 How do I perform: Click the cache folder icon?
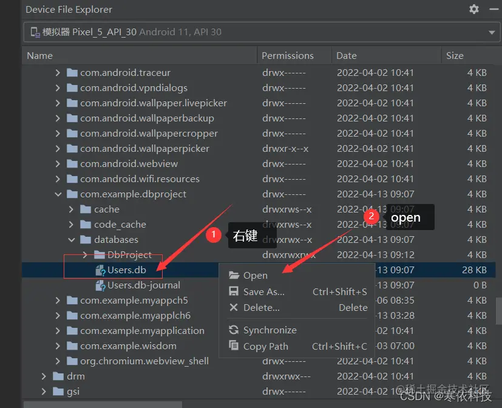(86, 209)
